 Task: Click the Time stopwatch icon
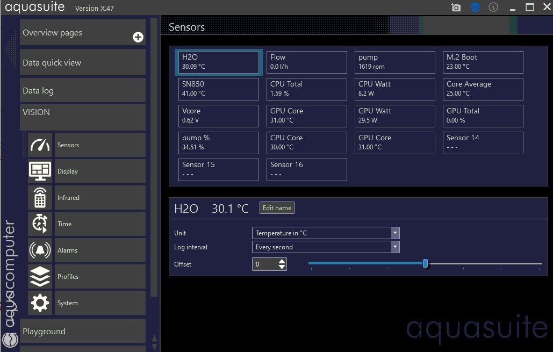[40, 224]
